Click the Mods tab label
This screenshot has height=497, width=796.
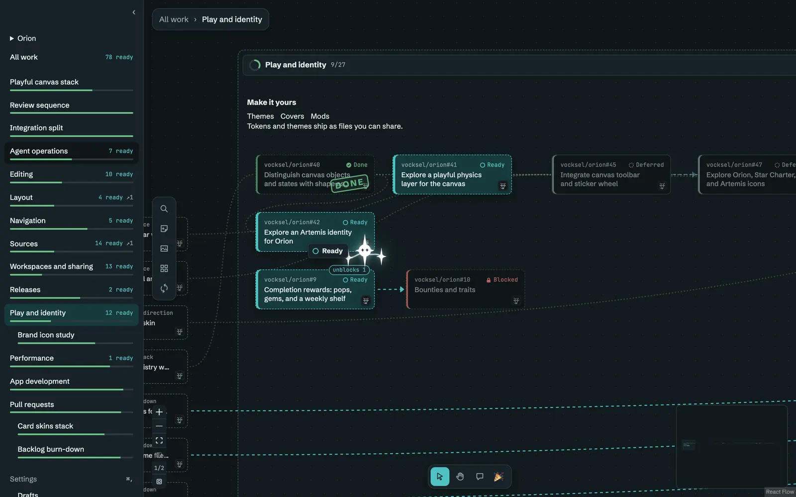[320, 116]
